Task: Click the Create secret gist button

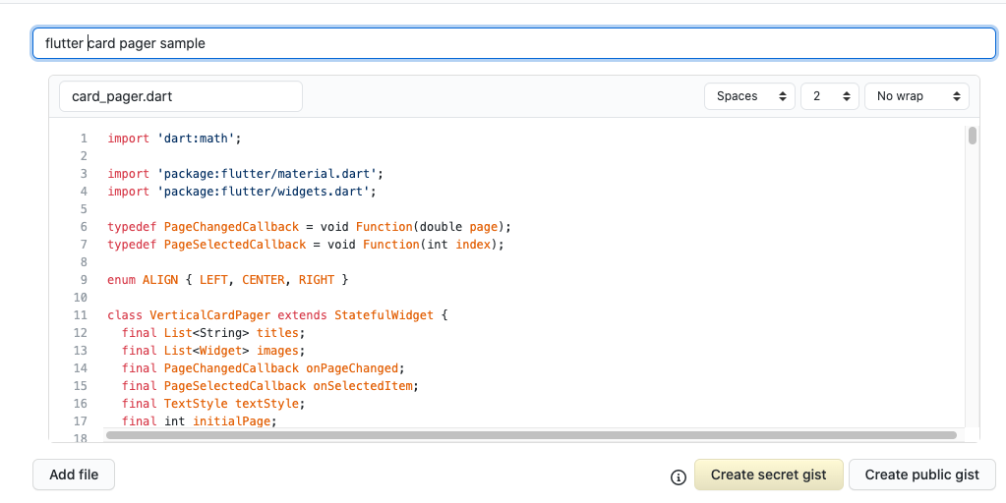Action: pos(769,475)
